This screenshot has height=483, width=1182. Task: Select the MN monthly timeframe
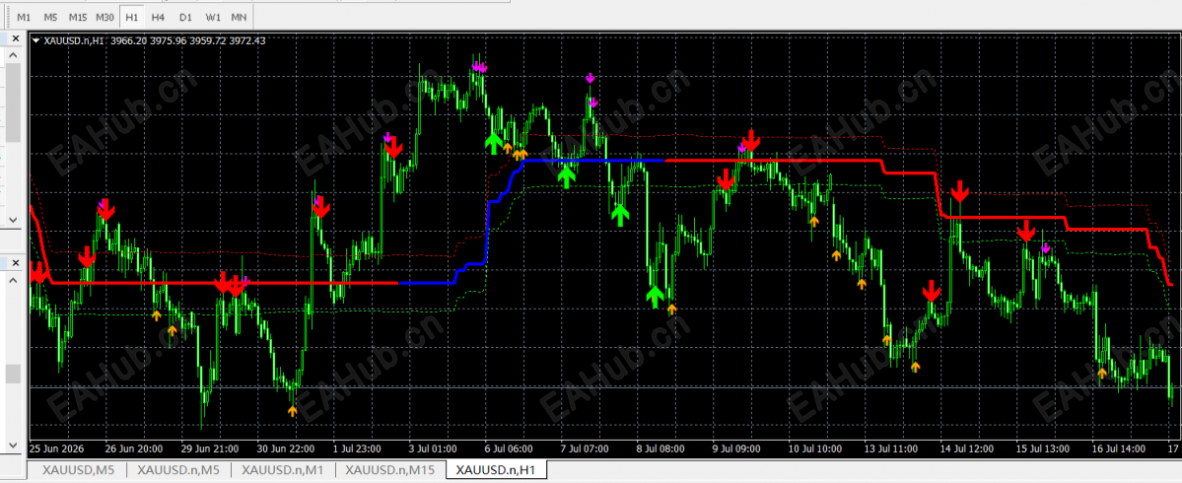[x=239, y=17]
